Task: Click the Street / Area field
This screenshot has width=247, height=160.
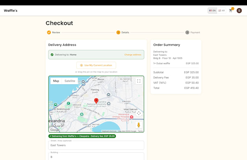Action: [96, 145]
